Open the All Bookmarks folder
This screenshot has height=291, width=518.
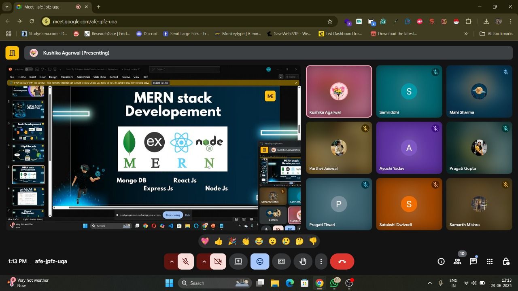tap(496, 34)
